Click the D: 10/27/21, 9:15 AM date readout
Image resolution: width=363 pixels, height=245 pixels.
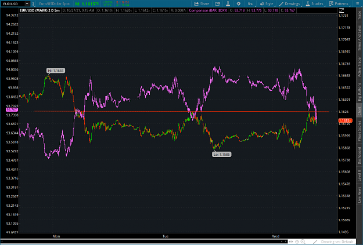coord(78,10)
